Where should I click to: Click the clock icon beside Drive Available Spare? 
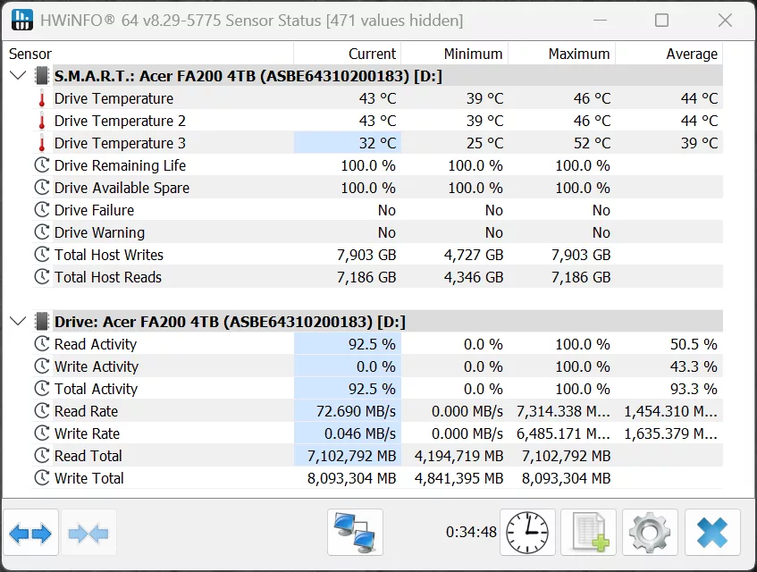42,188
